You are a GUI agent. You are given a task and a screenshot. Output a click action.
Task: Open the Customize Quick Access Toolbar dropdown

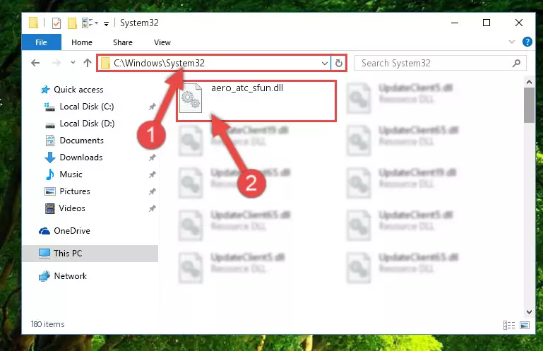[107, 23]
